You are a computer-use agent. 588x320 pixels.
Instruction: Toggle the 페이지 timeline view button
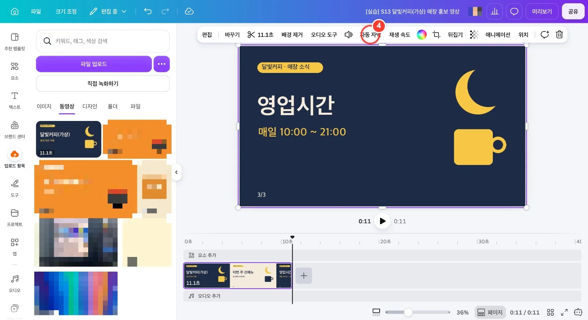tap(490, 312)
